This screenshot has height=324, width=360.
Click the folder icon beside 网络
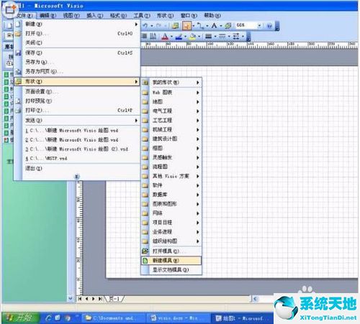click(x=145, y=213)
